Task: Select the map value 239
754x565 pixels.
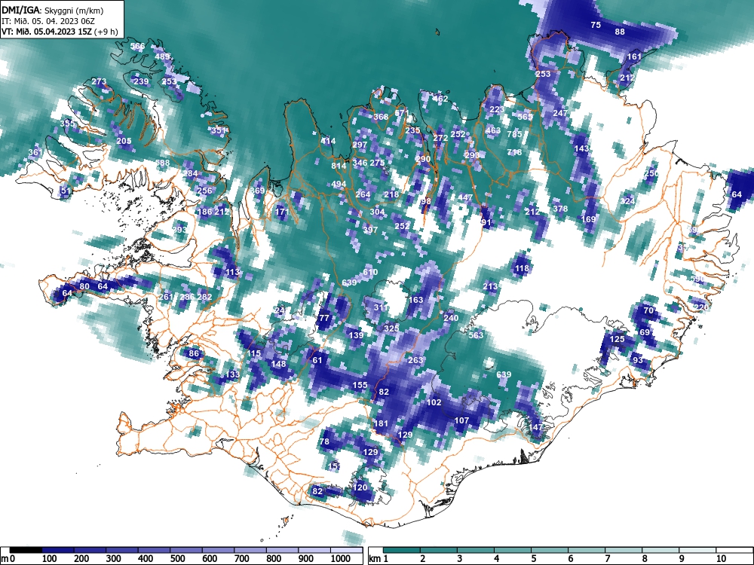Action: tap(141, 81)
